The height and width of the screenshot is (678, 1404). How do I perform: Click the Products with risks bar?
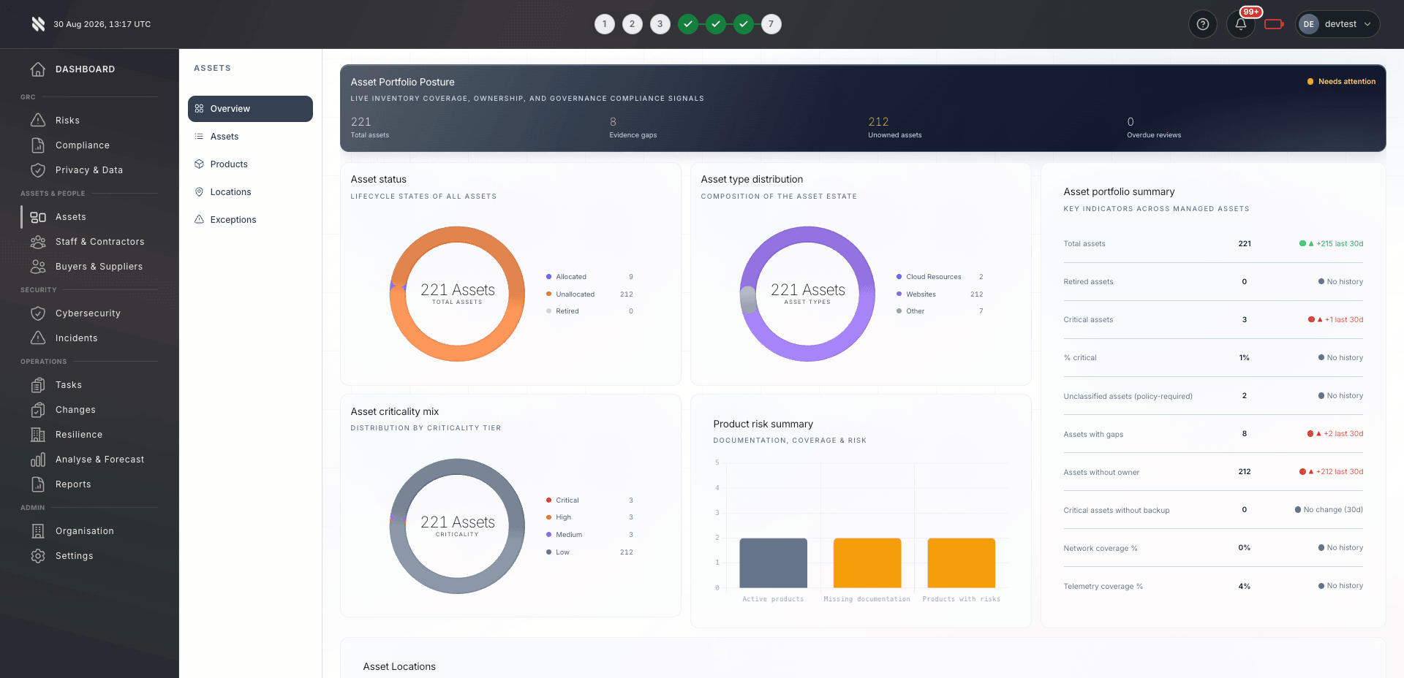coord(961,563)
